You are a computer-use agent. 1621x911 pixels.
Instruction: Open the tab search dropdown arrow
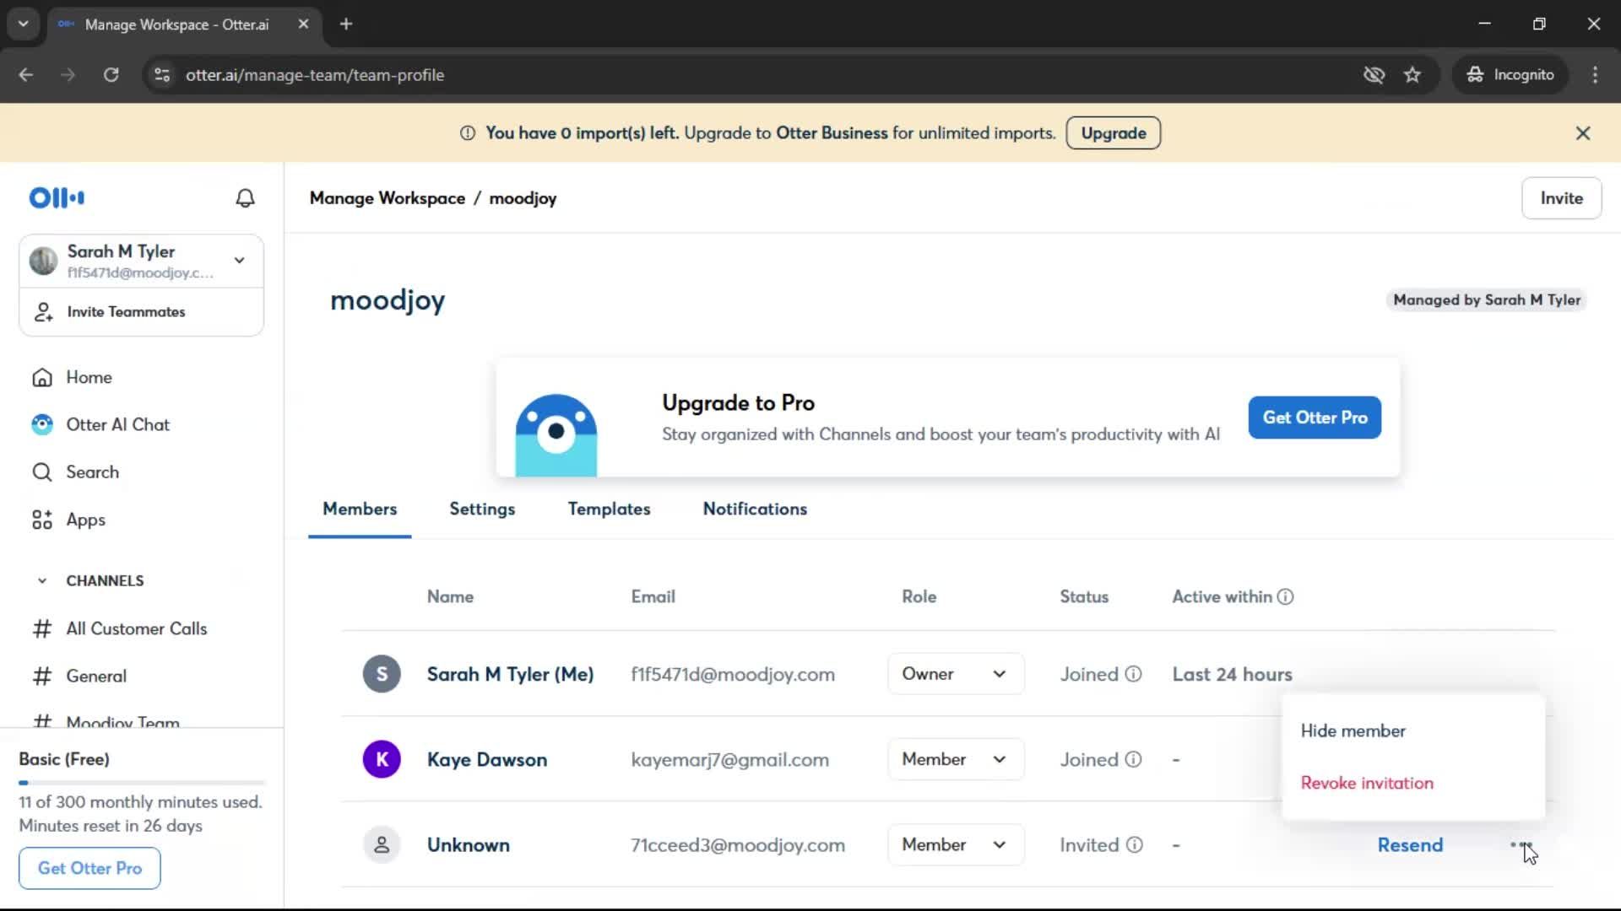coord(24,24)
